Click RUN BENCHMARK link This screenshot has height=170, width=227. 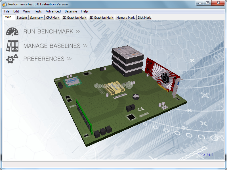point(52,31)
